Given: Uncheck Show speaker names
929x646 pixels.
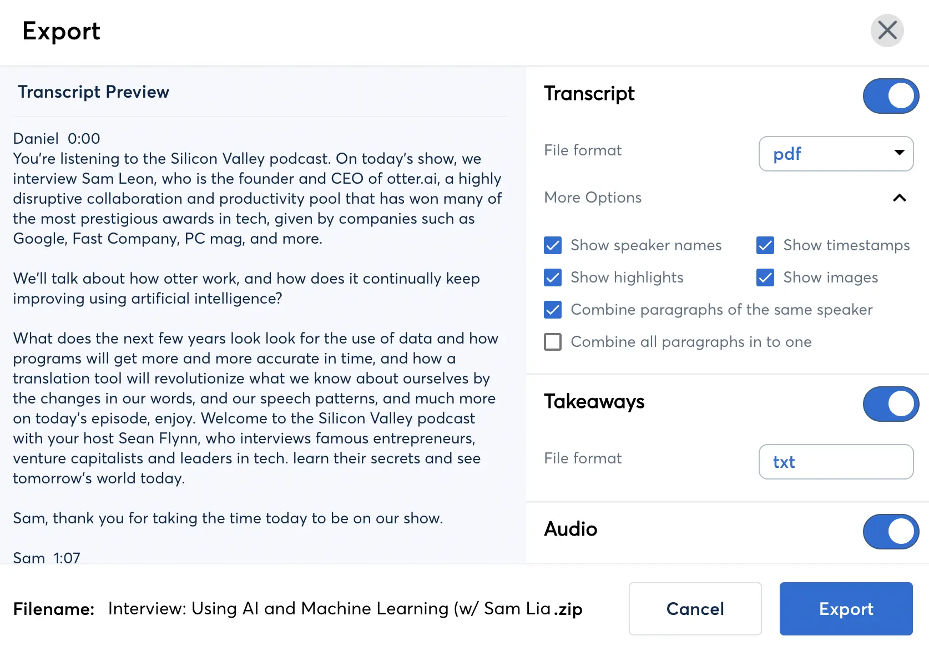Looking at the screenshot, I should 552,245.
